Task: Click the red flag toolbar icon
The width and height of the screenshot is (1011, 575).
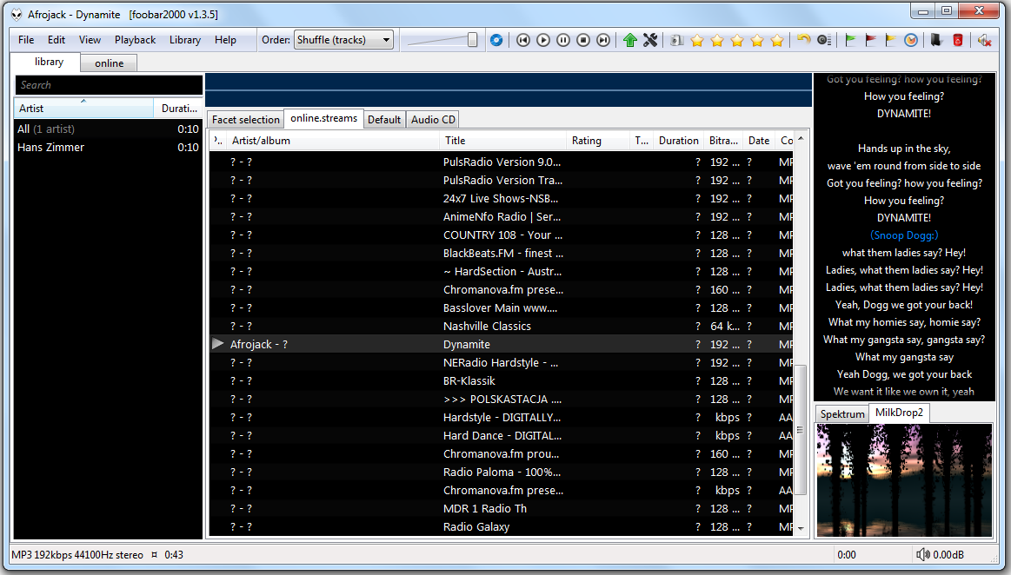Action: pyautogui.click(x=870, y=40)
